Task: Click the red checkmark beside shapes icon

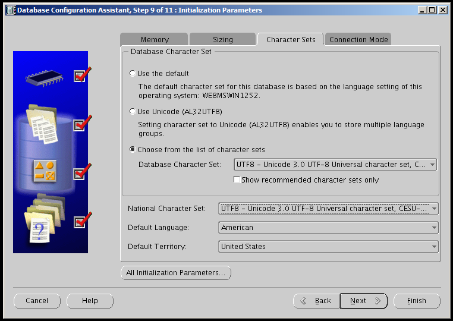Action: click(81, 173)
